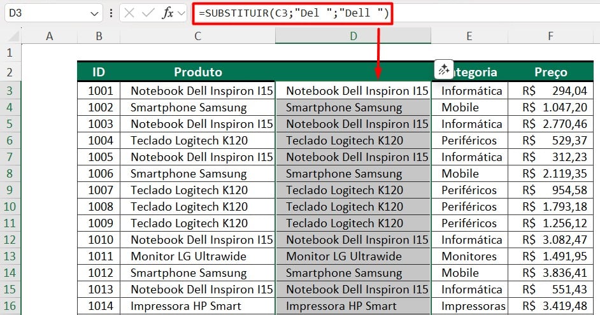Click column C Monitor LG Ultrawide cell
The image size is (600, 315).
point(197,256)
